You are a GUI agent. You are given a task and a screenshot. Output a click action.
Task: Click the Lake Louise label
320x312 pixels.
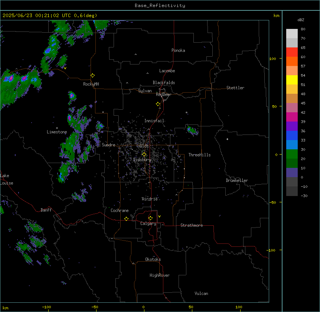point(7,179)
